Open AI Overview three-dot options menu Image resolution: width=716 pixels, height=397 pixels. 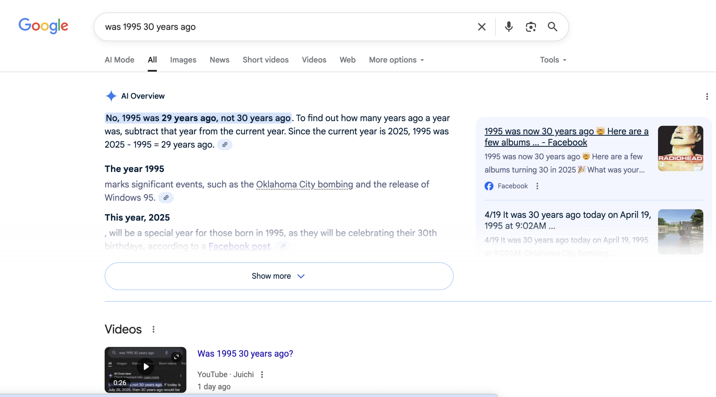707,96
